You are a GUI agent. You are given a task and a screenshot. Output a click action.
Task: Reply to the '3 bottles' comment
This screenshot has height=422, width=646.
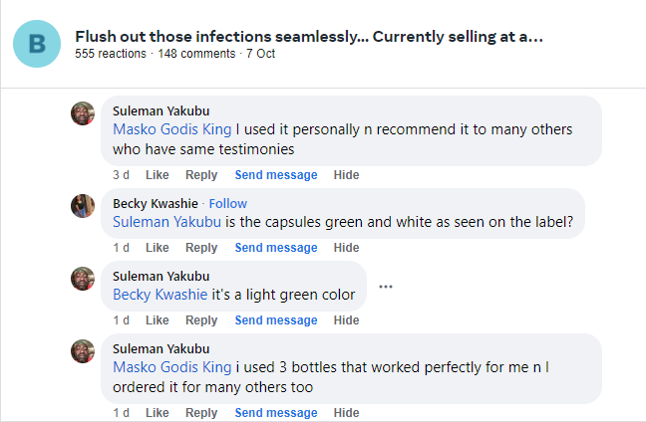click(x=201, y=413)
